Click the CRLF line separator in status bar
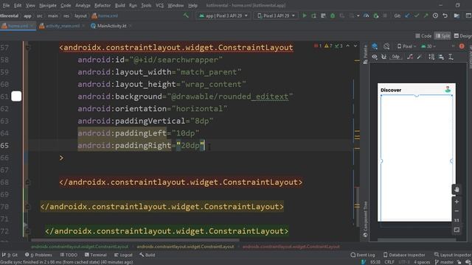 click(x=389, y=262)
